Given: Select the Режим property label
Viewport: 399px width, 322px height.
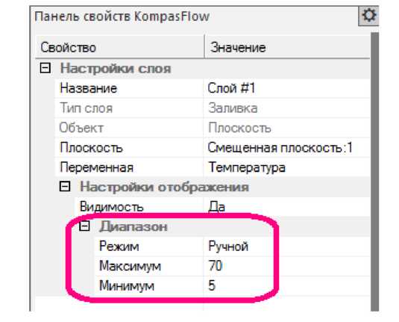Looking at the screenshot, I should click(x=119, y=247).
